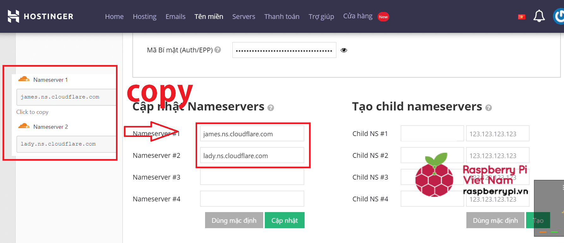Click help icon next to Tạo child nameservers
The height and width of the screenshot is (243, 564).
tap(488, 108)
